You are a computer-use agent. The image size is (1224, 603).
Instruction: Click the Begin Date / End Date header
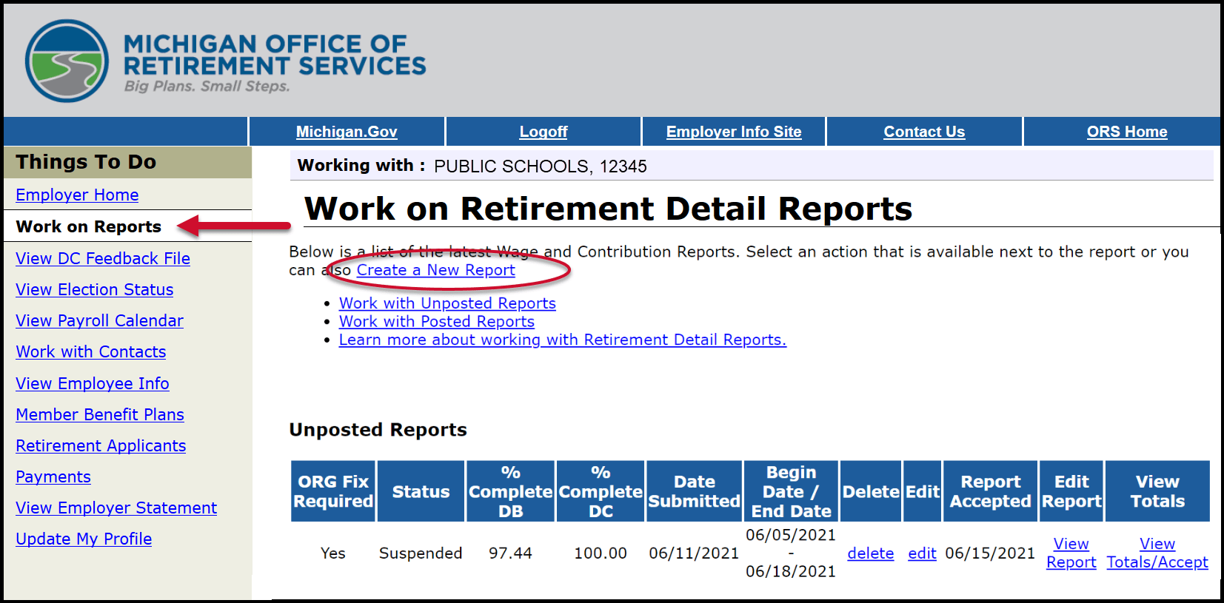click(792, 491)
